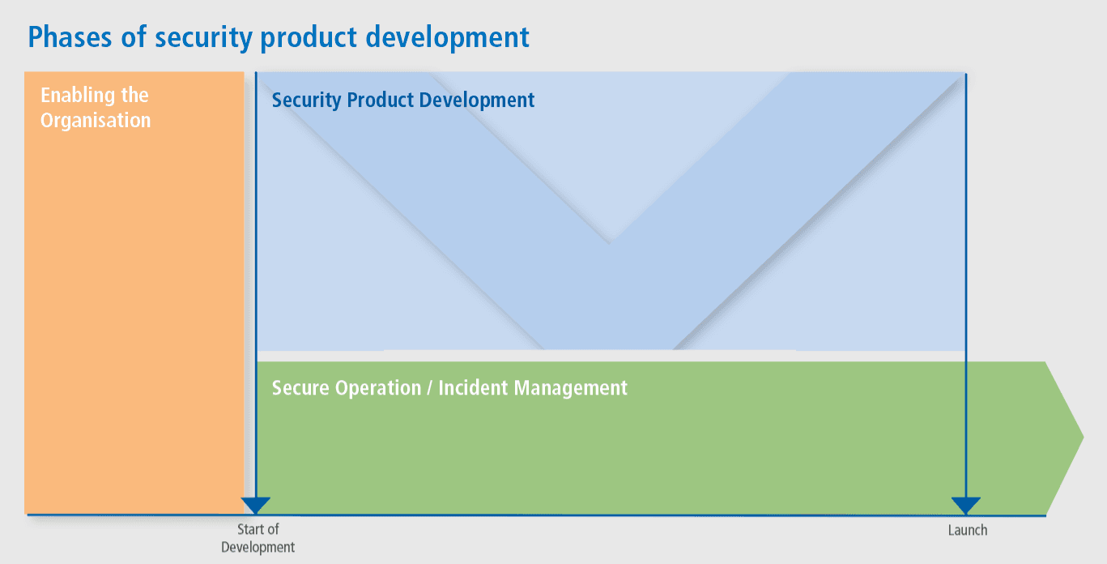
Task: Click the 'Launch' axis label
Action: point(968,530)
